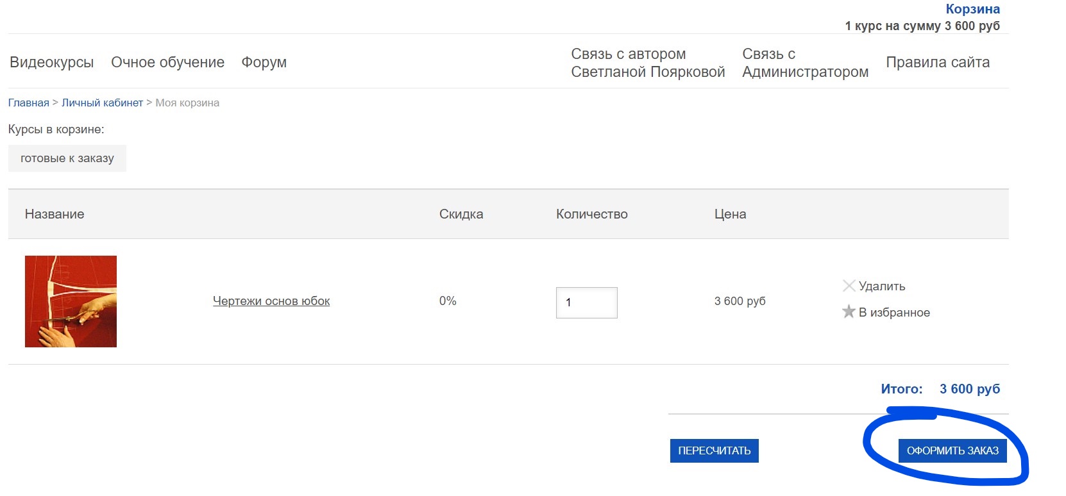Select the 'готовые к заказу' tab
Image resolution: width=1066 pixels, height=496 pixels.
pos(67,158)
